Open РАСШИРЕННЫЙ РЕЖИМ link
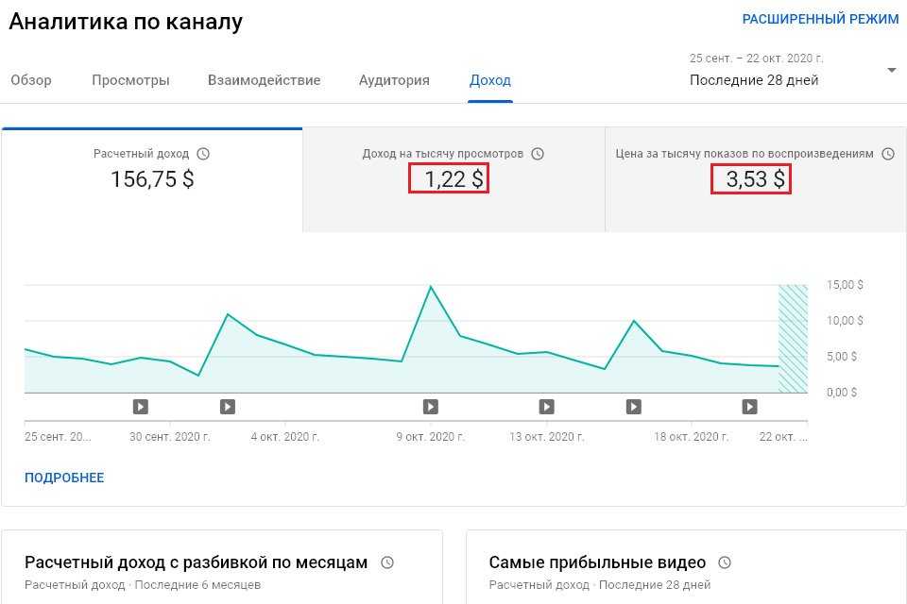 (x=820, y=19)
